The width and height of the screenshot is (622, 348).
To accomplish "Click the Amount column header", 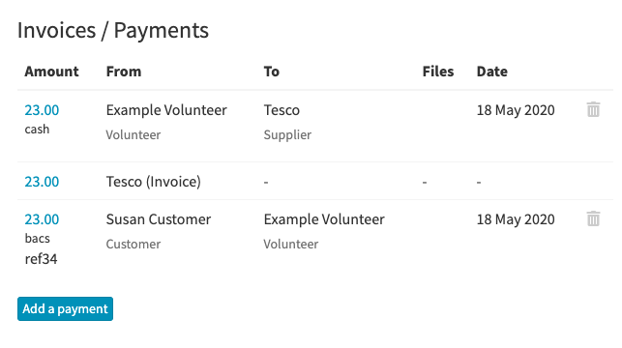I will pyautogui.click(x=51, y=72).
